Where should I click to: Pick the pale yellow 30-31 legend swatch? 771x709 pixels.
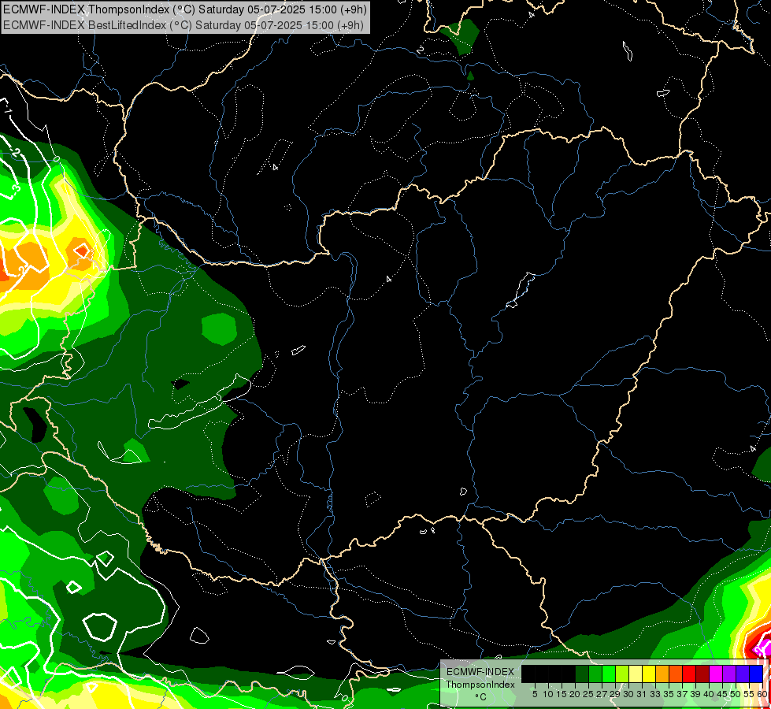[636, 674]
